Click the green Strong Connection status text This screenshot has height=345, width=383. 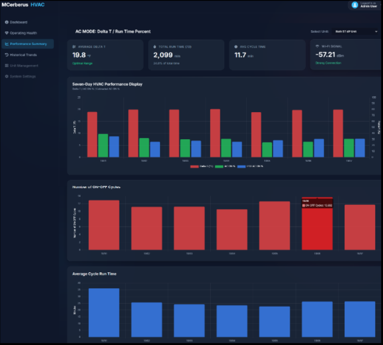[328, 63]
